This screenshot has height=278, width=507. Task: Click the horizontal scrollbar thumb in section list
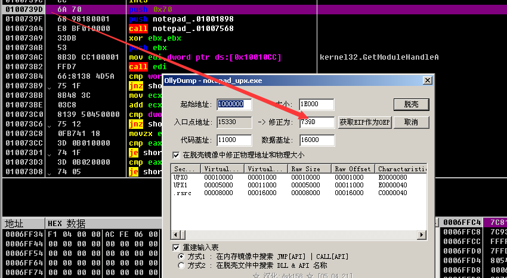coord(183,234)
